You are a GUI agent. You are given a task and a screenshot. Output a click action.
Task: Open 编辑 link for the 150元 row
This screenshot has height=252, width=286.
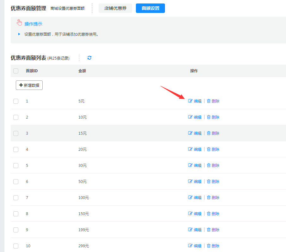tap(197, 214)
